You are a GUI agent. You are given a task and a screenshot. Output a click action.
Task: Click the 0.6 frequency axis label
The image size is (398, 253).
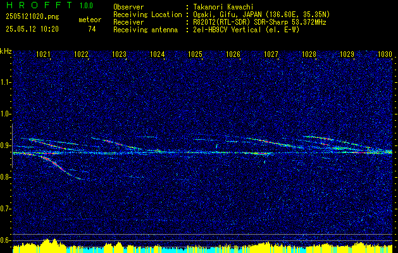(x=5, y=240)
